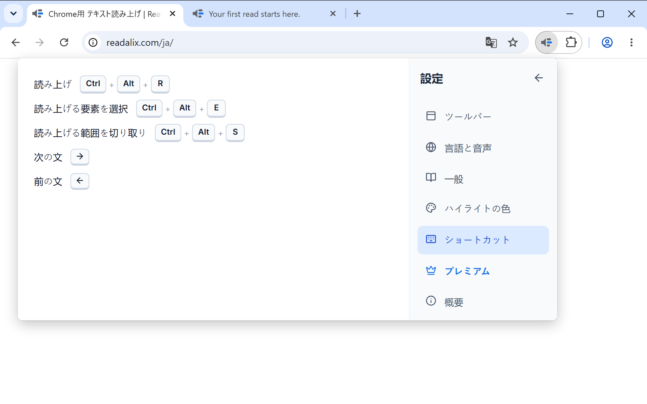This screenshot has height=404, width=647.
Task: Click the toolbar layout icon beside ツールバー
Action: coord(431,116)
